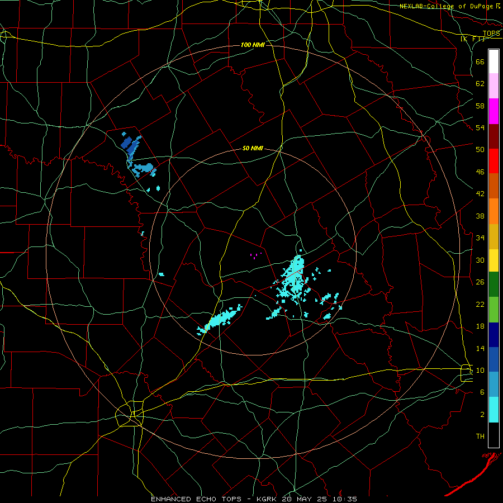
Task: Pick the bright orange legend swatch
Action: point(493,211)
